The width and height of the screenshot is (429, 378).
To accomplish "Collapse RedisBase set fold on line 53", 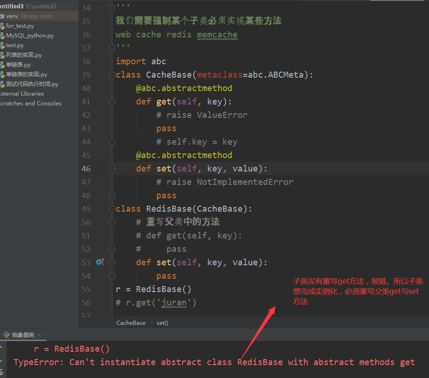I will tap(112, 262).
